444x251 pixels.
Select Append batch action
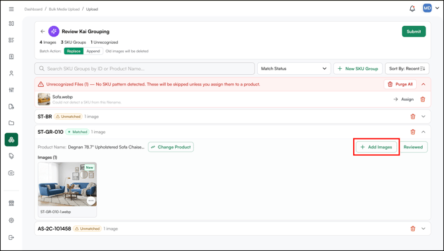point(93,51)
